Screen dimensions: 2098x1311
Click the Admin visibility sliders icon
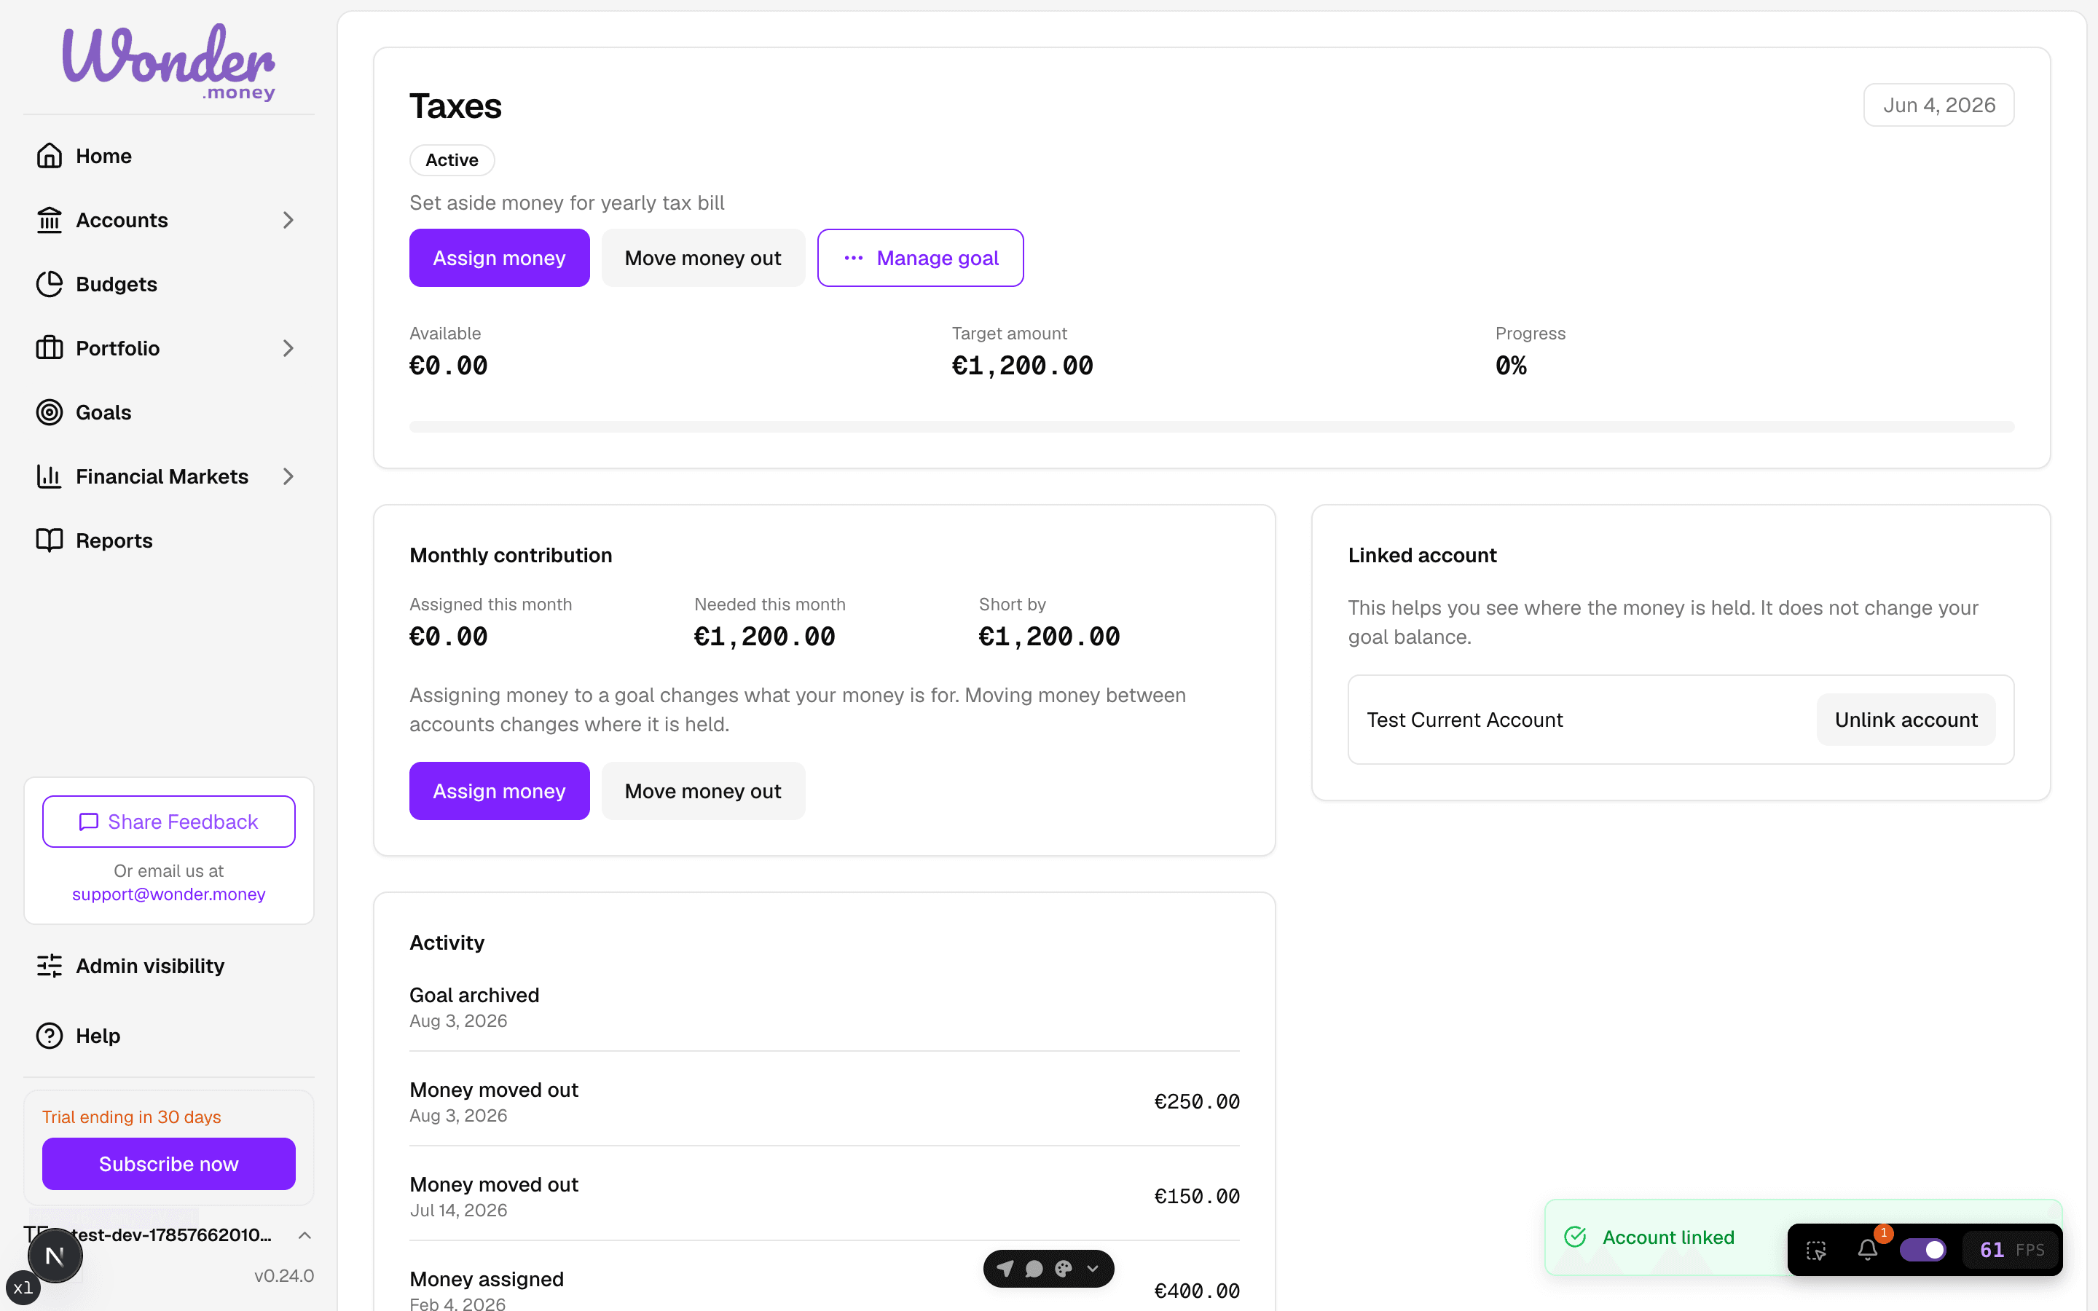50,966
